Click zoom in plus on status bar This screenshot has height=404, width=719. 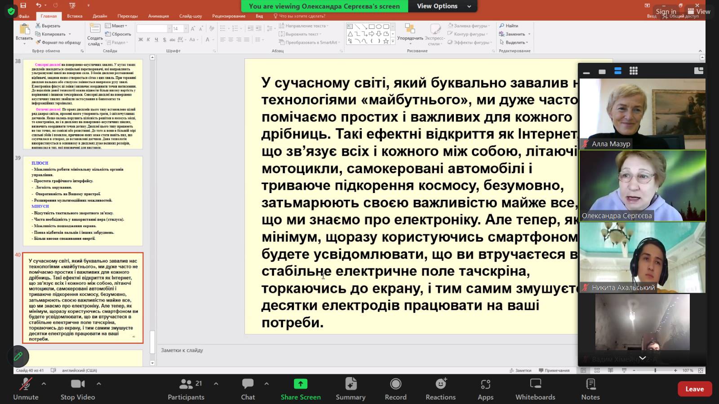675,370
